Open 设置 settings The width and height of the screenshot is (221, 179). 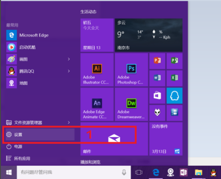point(40,135)
